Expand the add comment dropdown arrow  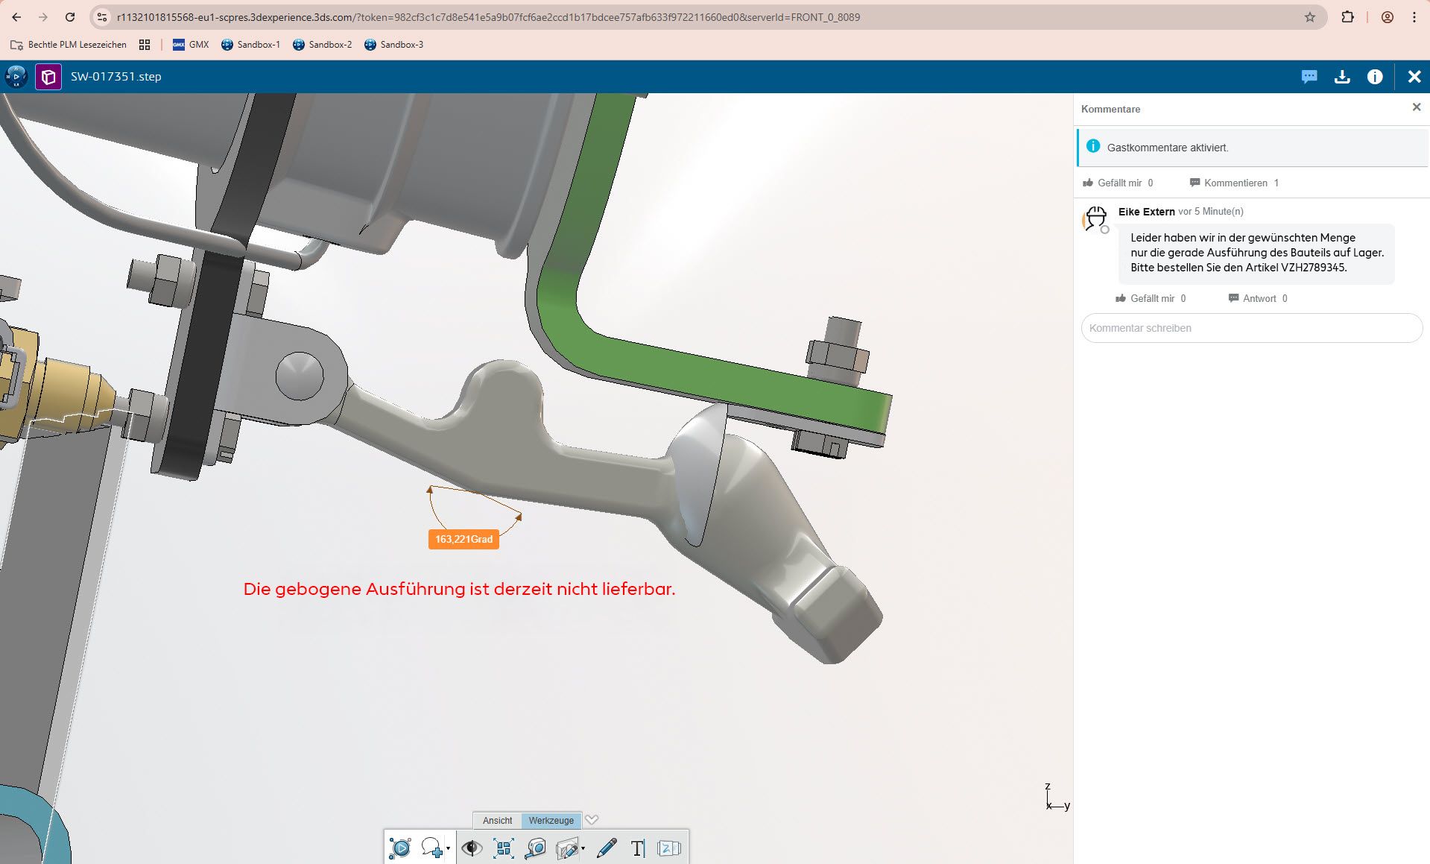click(448, 848)
